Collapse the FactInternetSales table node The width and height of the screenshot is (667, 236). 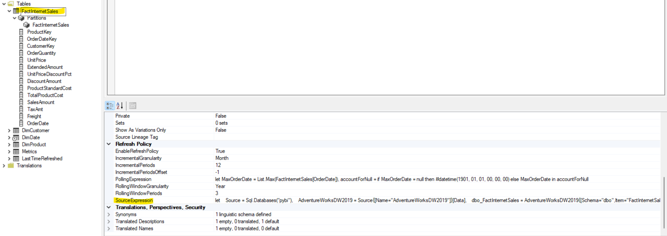(x=9, y=11)
